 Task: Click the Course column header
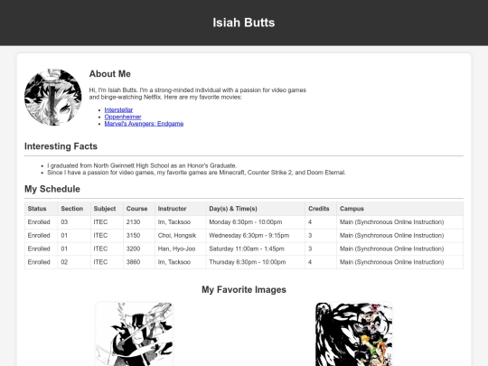coord(139,209)
